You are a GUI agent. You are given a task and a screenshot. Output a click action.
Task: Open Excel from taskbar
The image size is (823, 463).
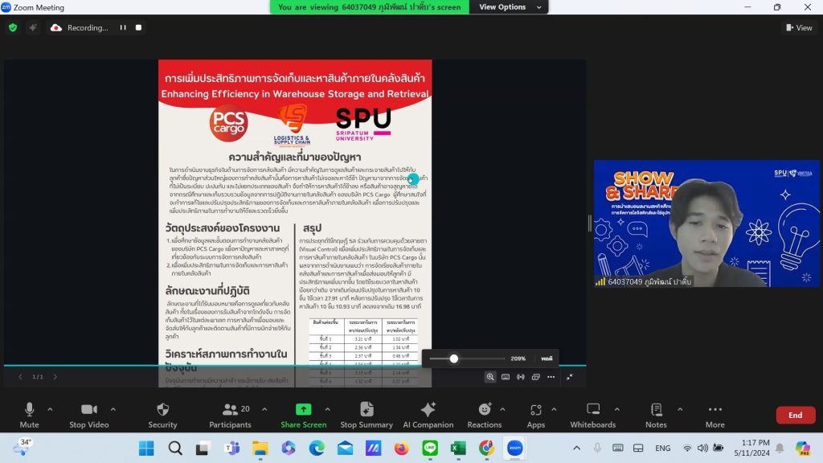pyautogui.click(x=458, y=449)
